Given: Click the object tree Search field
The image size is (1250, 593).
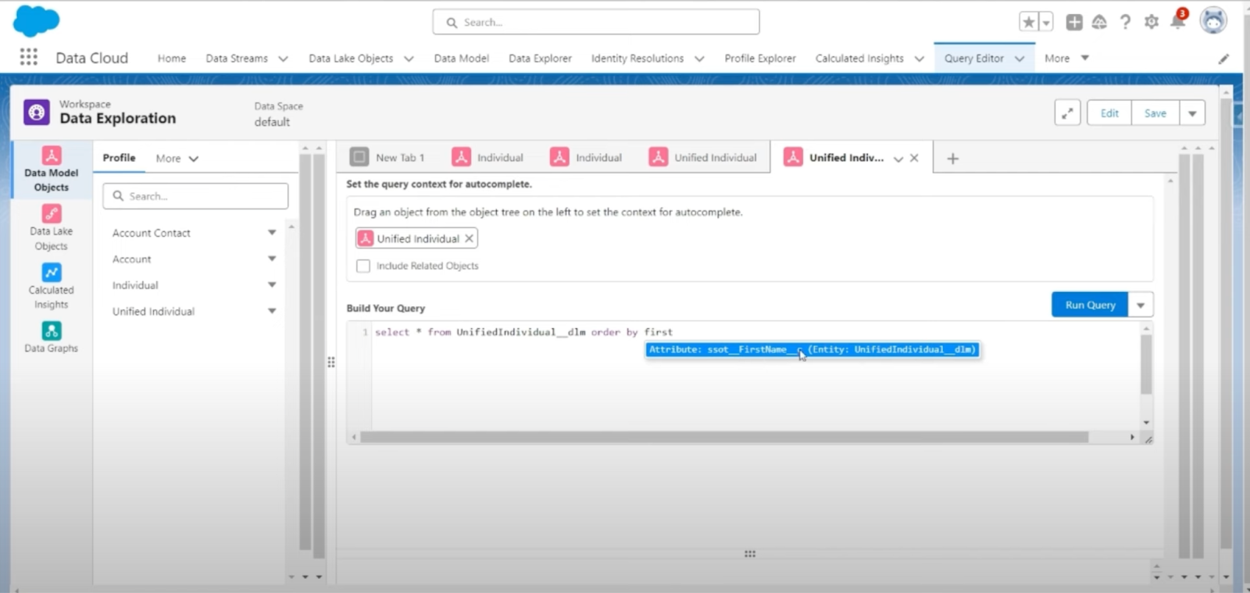Looking at the screenshot, I should click(195, 196).
